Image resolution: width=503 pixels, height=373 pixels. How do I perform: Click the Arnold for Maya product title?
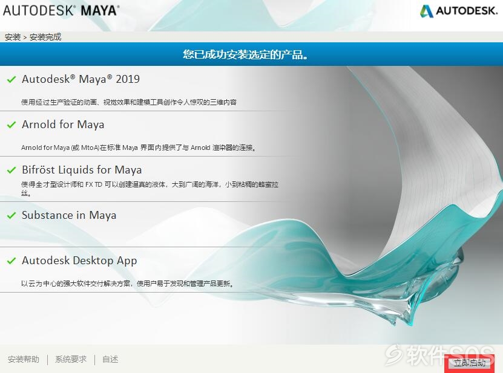pyautogui.click(x=63, y=125)
